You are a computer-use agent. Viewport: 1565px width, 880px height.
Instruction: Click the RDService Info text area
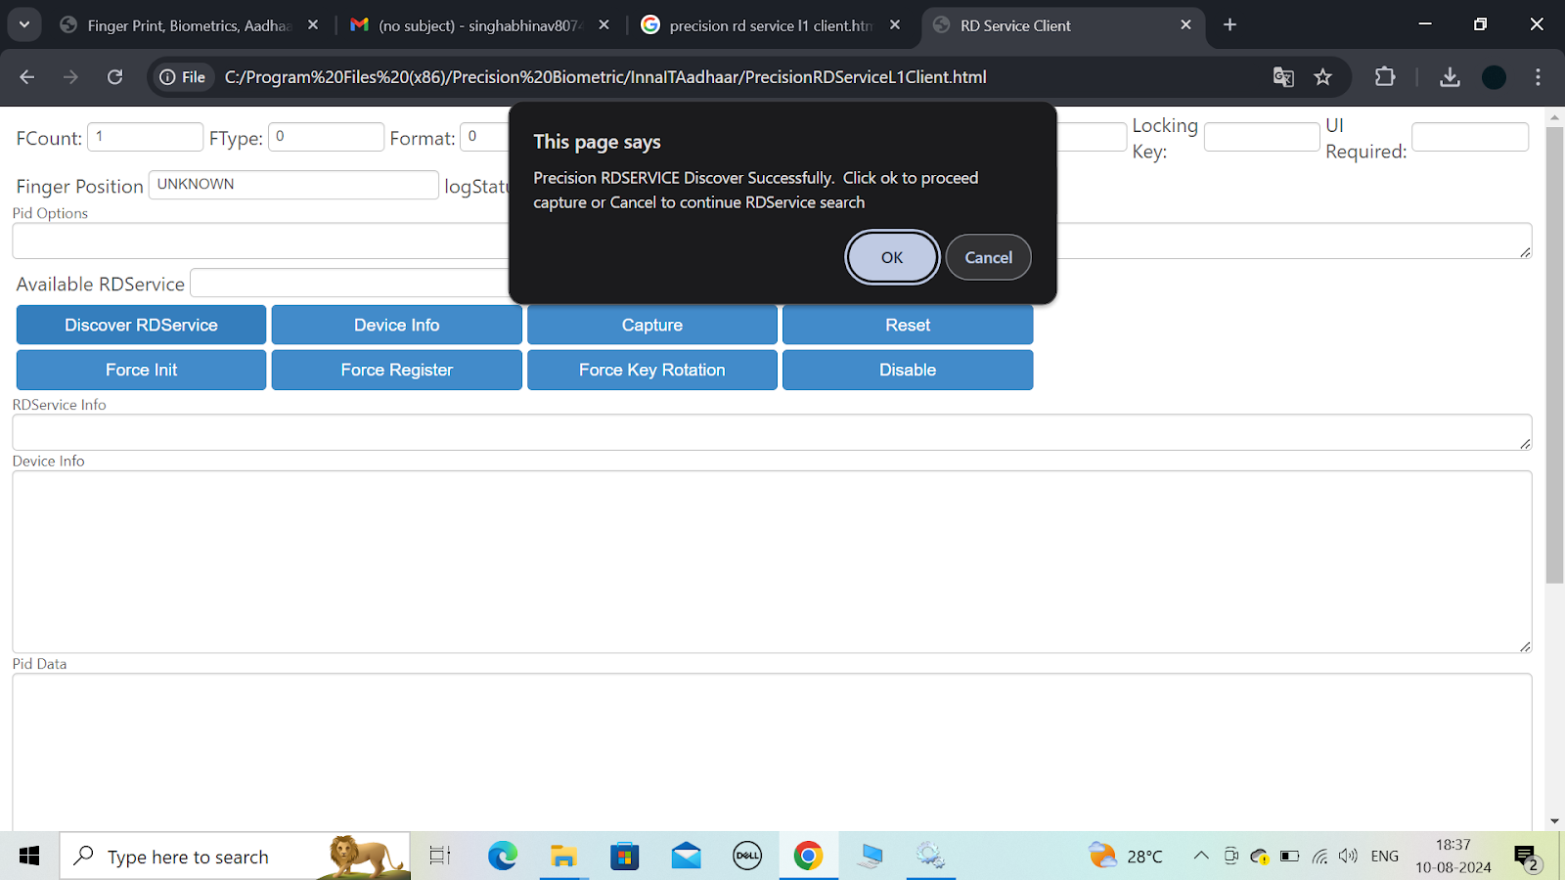click(x=772, y=432)
